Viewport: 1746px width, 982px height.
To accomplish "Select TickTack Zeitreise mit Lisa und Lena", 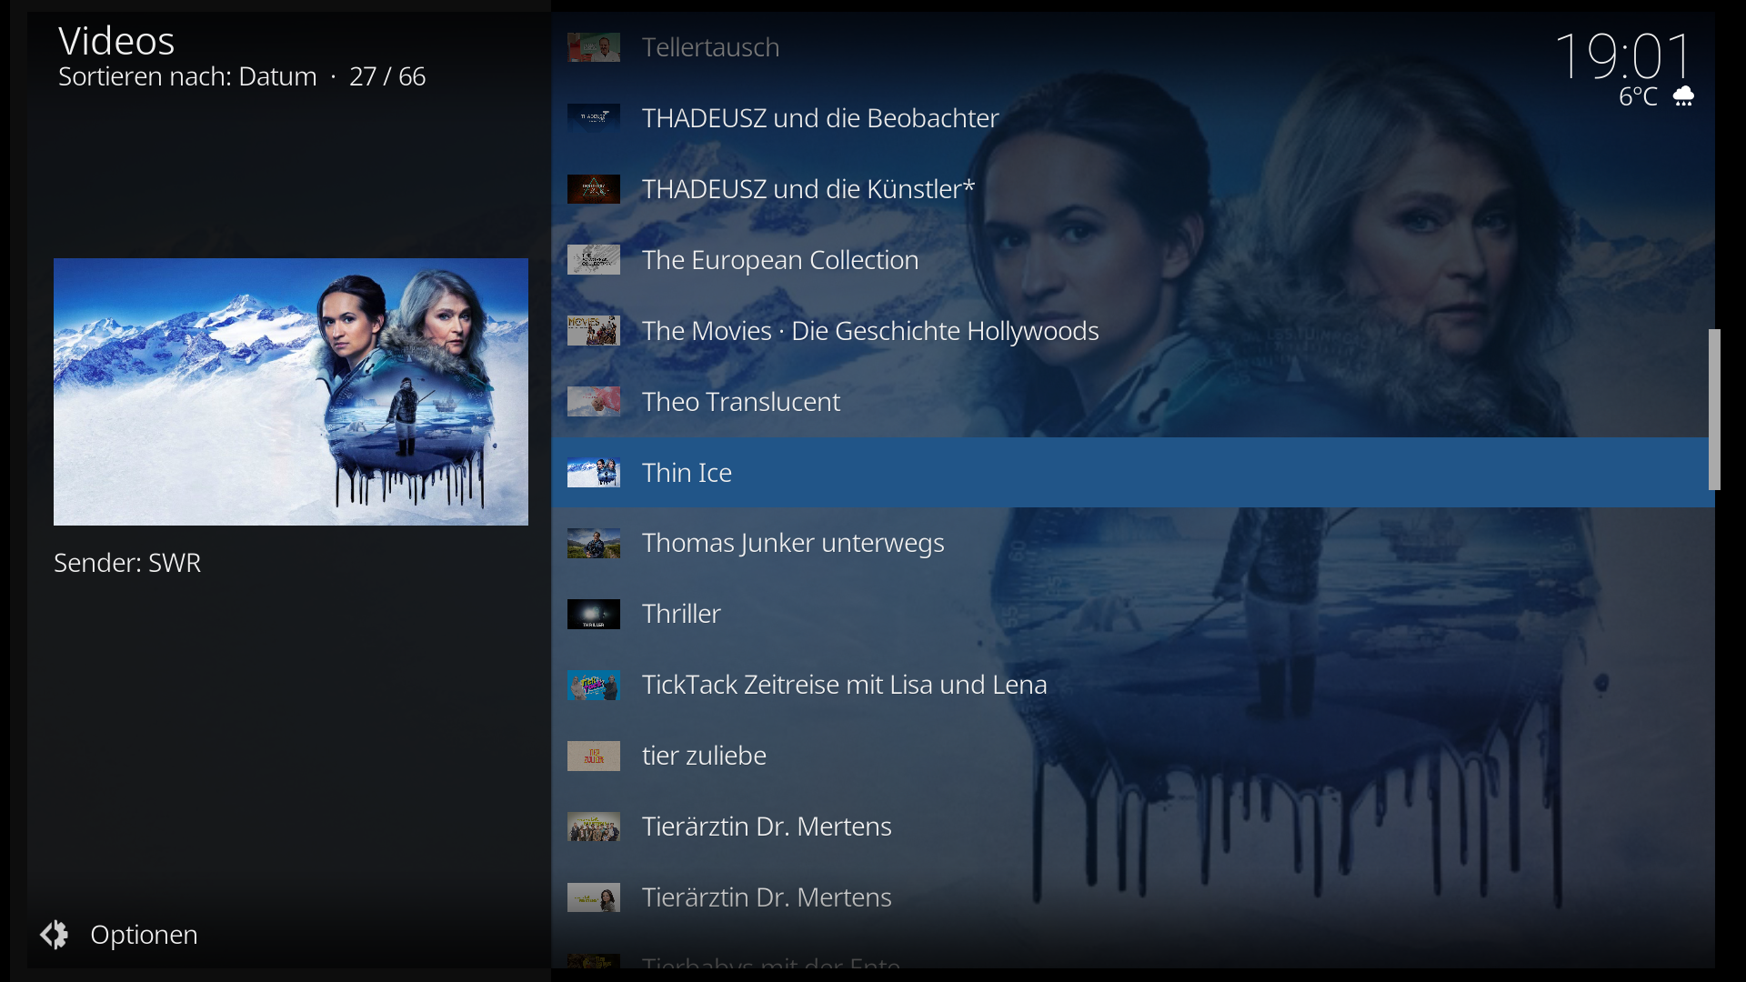I will [x=1133, y=685].
